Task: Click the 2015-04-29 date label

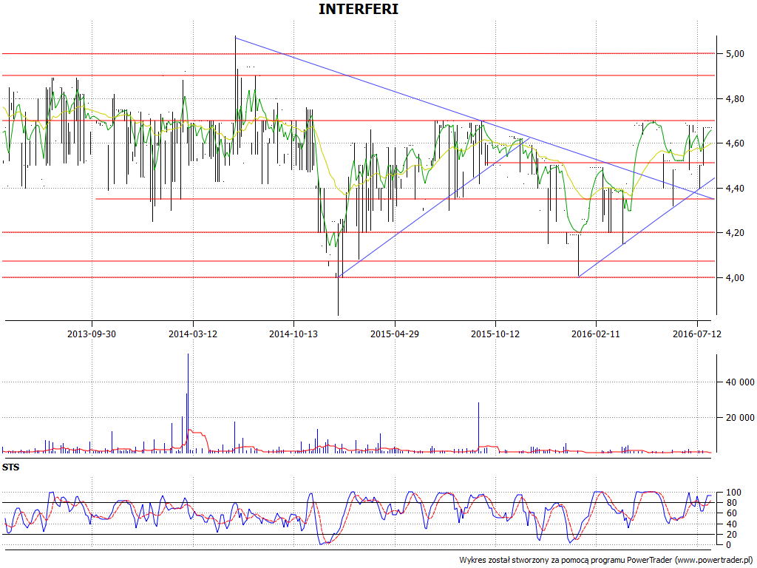Action: 395,334
